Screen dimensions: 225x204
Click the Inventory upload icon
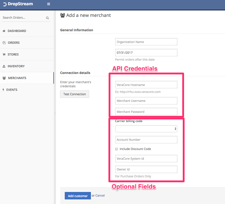pyautogui.click(x=4, y=66)
